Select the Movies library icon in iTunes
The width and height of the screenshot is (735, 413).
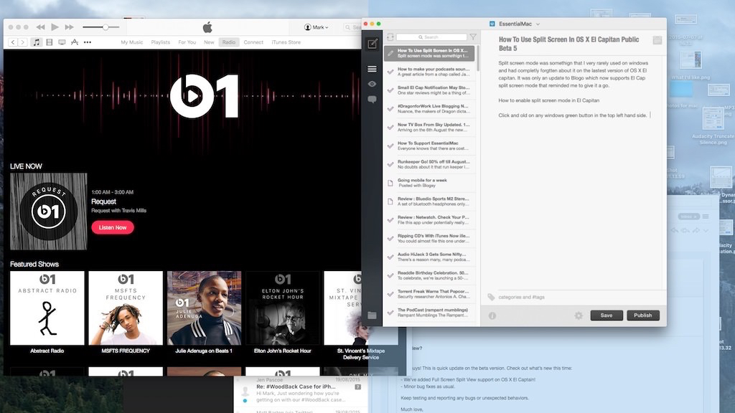click(50, 42)
